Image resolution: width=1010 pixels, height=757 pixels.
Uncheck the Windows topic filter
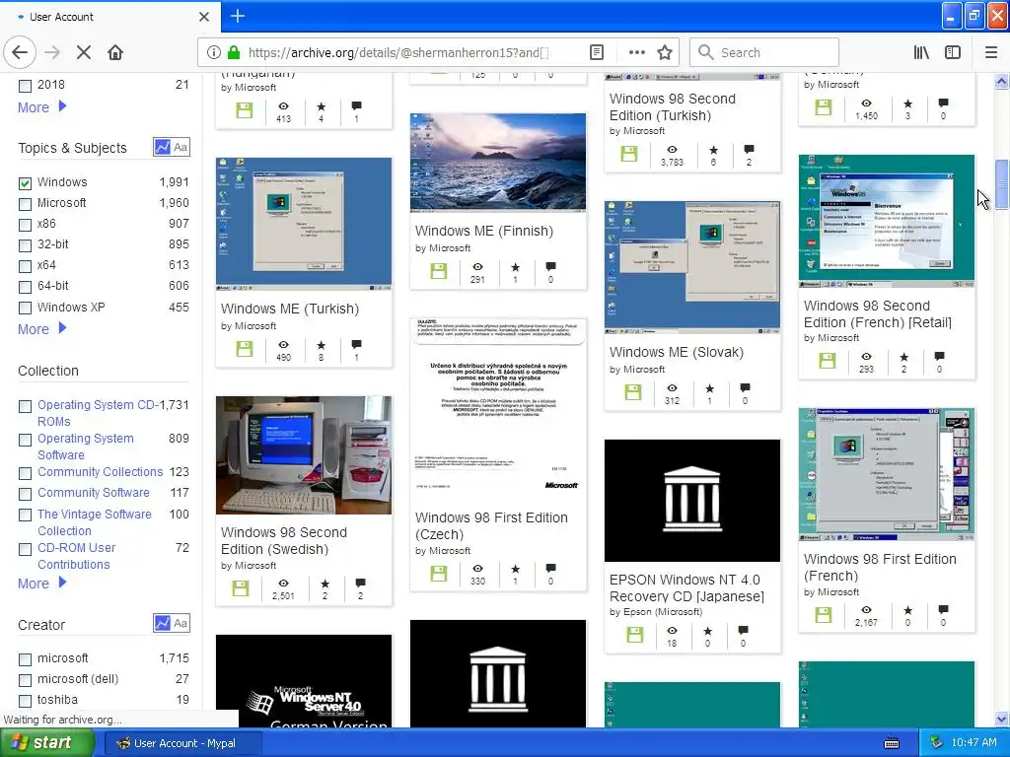pos(25,183)
